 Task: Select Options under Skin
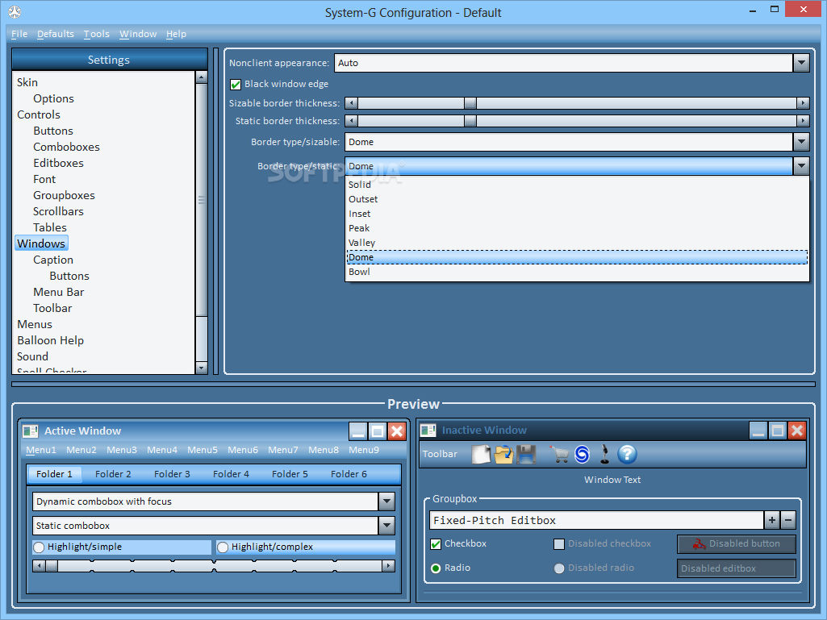53,98
